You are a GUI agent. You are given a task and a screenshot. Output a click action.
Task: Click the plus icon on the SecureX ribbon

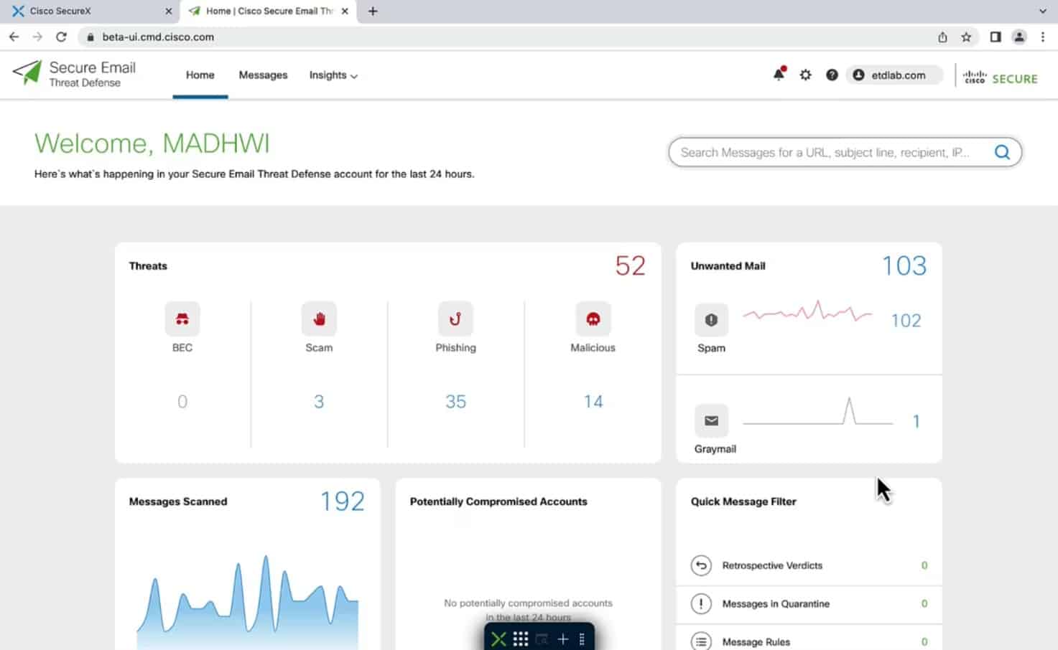click(x=562, y=638)
